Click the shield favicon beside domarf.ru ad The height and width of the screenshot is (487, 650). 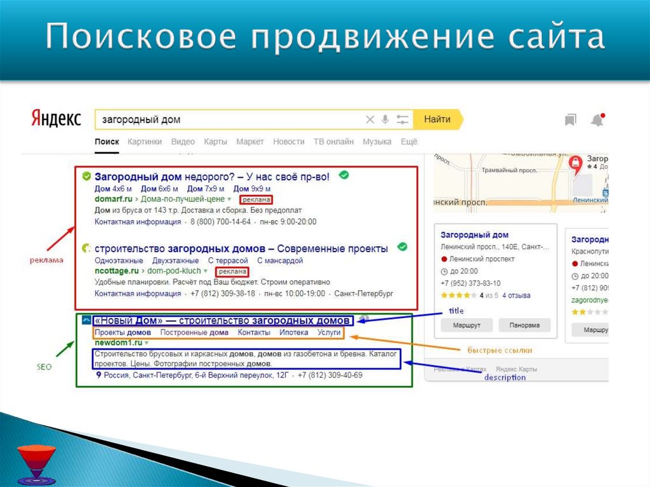[x=86, y=177]
